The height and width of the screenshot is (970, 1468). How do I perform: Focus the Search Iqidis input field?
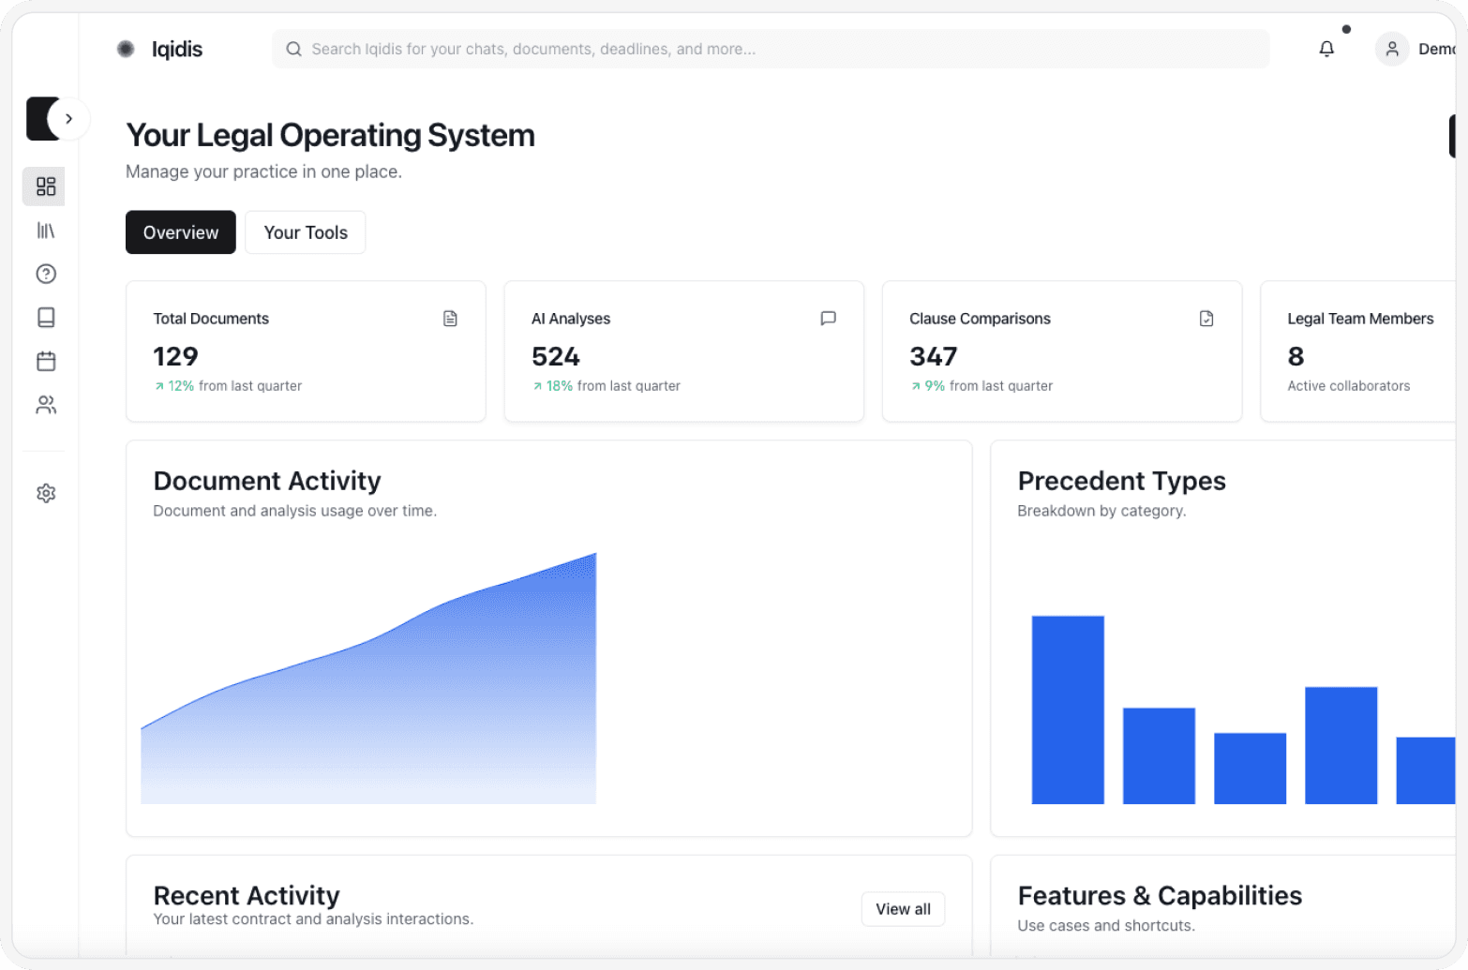coord(771,49)
